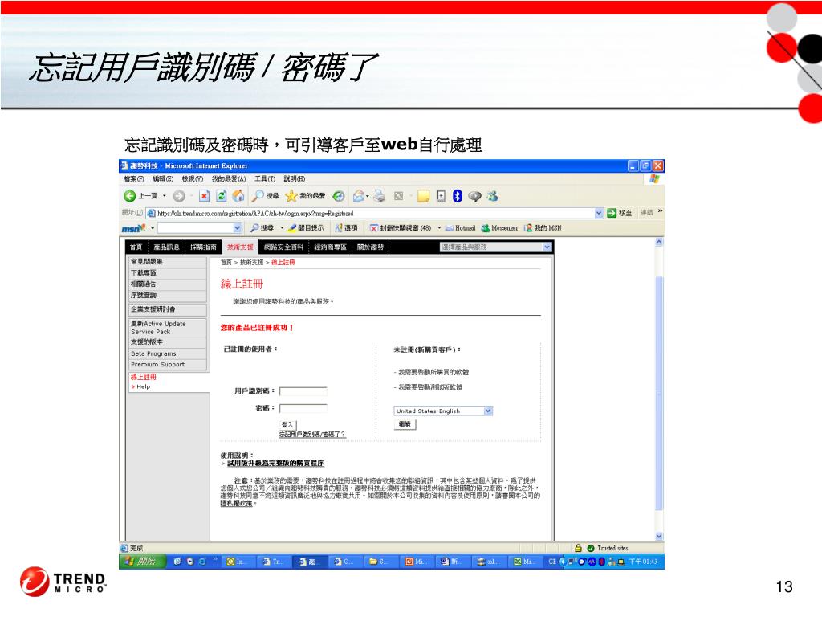The height and width of the screenshot is (617, 822).
Task: Select the 關於趨勢 navigation tab
Action: [x=371, y=247]
